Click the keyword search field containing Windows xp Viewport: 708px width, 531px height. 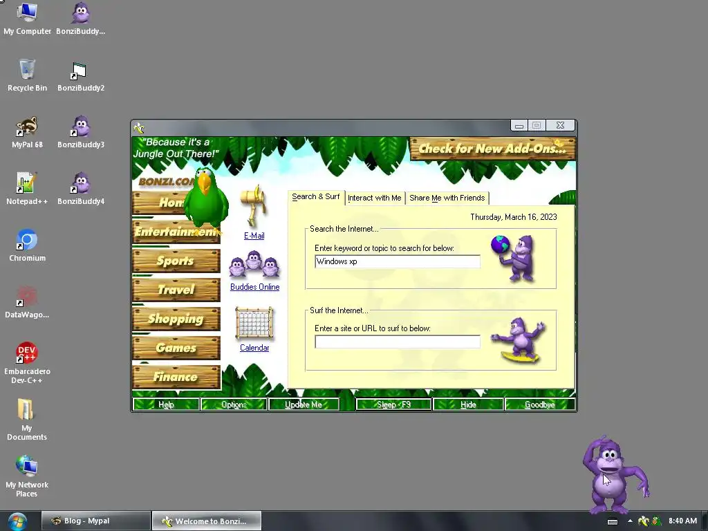398,261
